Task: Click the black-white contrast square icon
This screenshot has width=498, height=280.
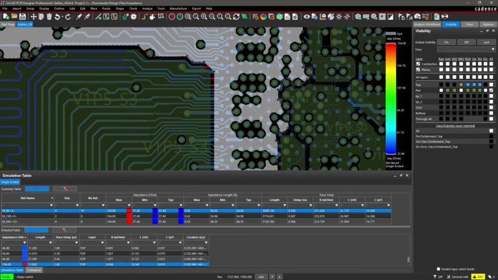Action: click(390, 16)
